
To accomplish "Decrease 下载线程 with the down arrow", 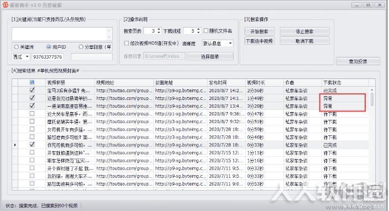I will pyautogui.click(x=198, y=33).
